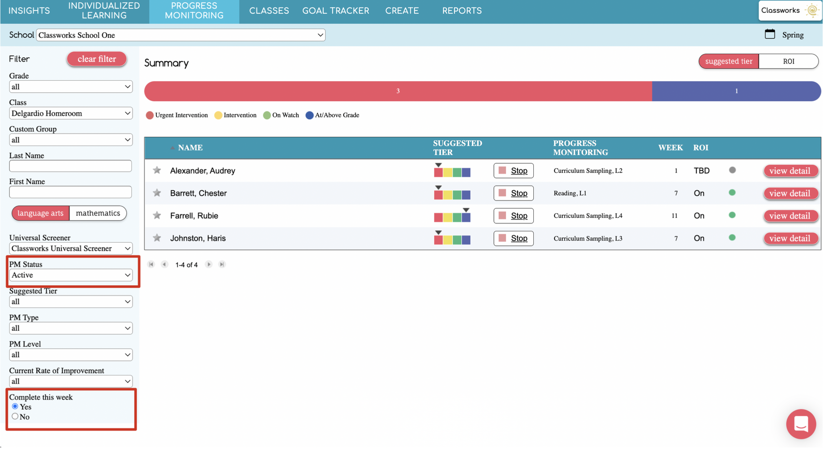Screen dimensions: 823x450
Task: Navigate to the Reports menu
Action: click(462, 11)
